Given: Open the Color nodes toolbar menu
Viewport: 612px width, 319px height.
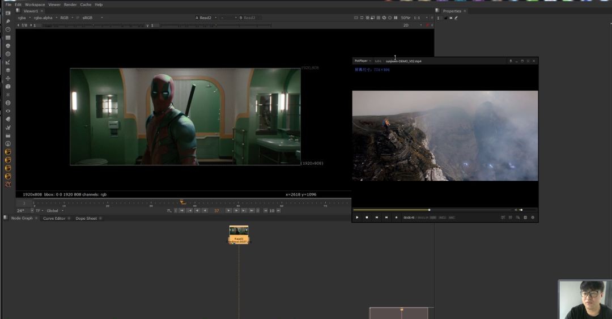Looking at the screenshot, I should click(x=8, y=46).
